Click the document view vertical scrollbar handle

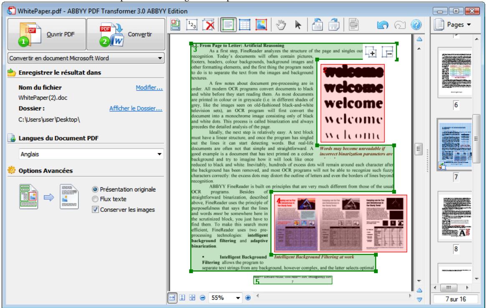(419, 149)
